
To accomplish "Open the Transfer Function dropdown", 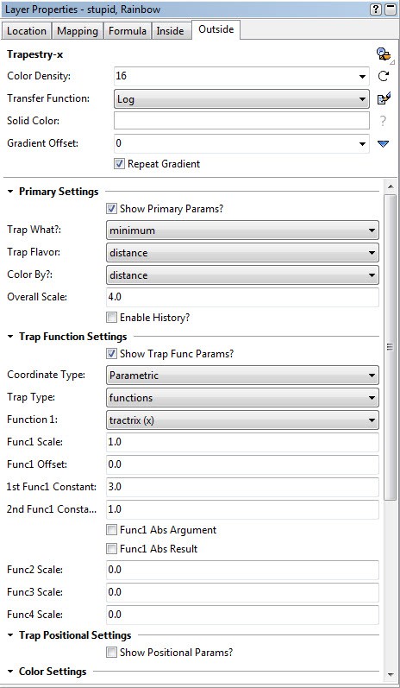I will pos(242,98).
